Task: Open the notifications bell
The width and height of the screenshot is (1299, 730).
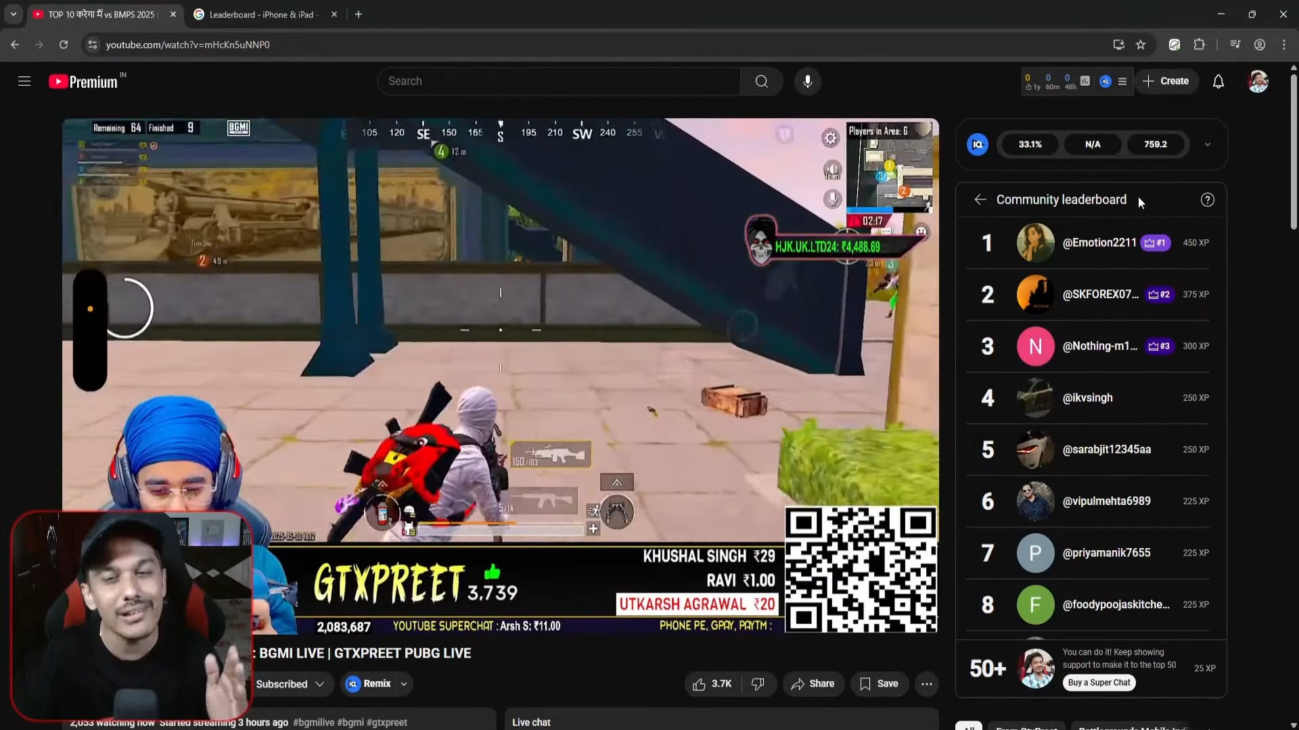Action: tap(1218, 82)
